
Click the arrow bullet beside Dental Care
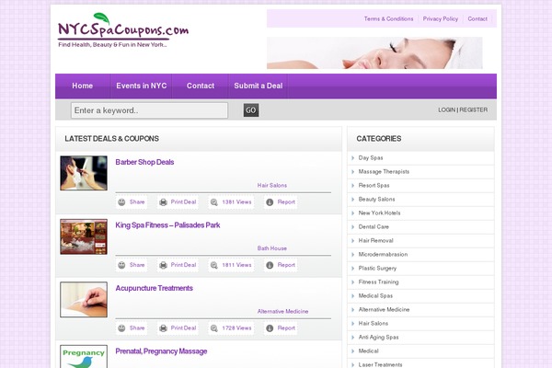(352, 227)
